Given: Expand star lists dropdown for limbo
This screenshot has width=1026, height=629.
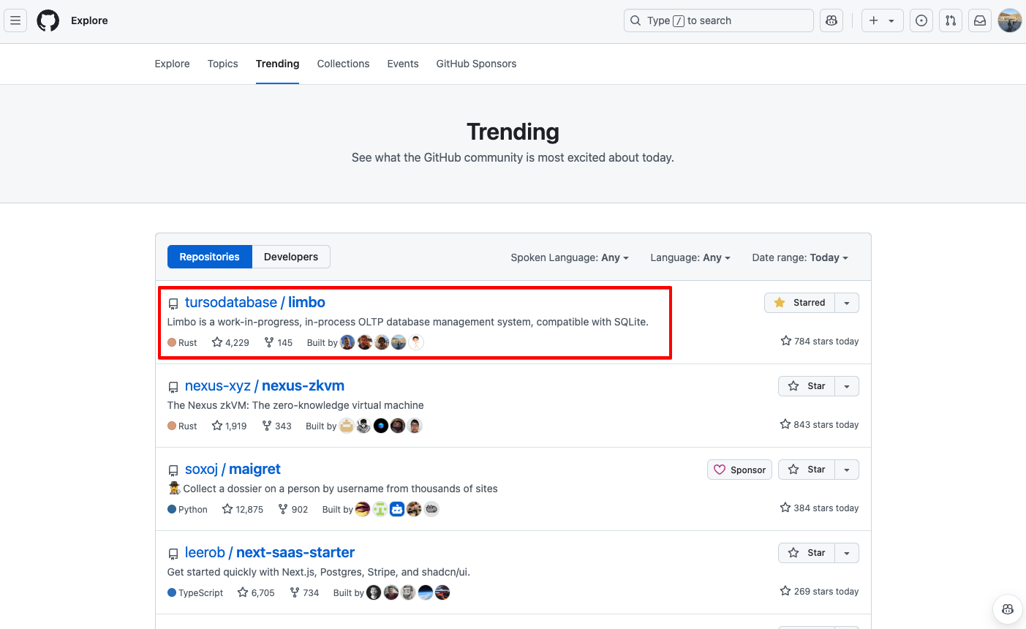Looking at the screenshot, I should point(847,303).
